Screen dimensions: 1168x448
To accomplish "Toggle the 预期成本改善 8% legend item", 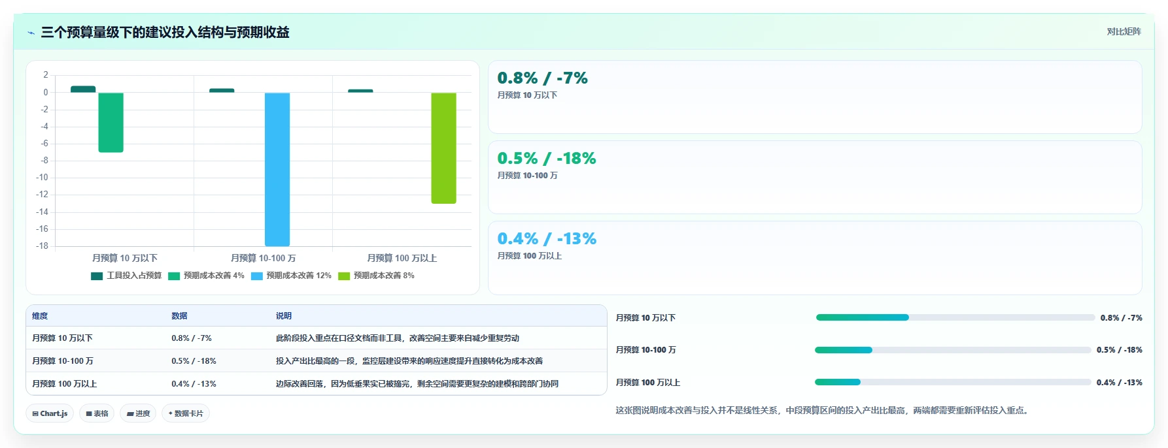I will [376, 276].
